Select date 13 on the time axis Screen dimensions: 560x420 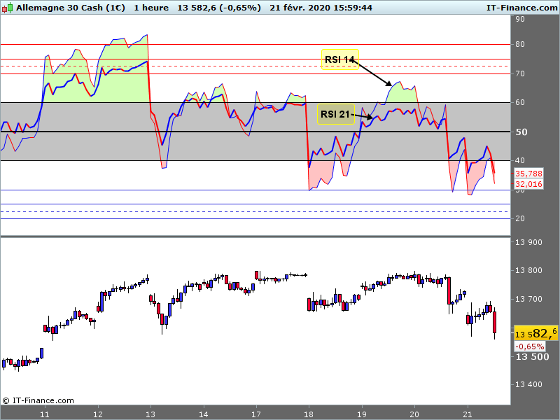tap(151, 414)
